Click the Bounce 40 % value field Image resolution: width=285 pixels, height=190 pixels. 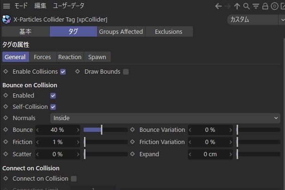[58, 130]
